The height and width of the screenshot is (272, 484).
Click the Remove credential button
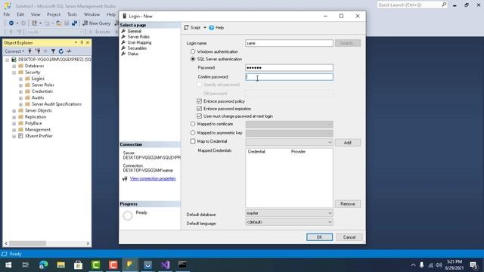(x=348, y=204)
